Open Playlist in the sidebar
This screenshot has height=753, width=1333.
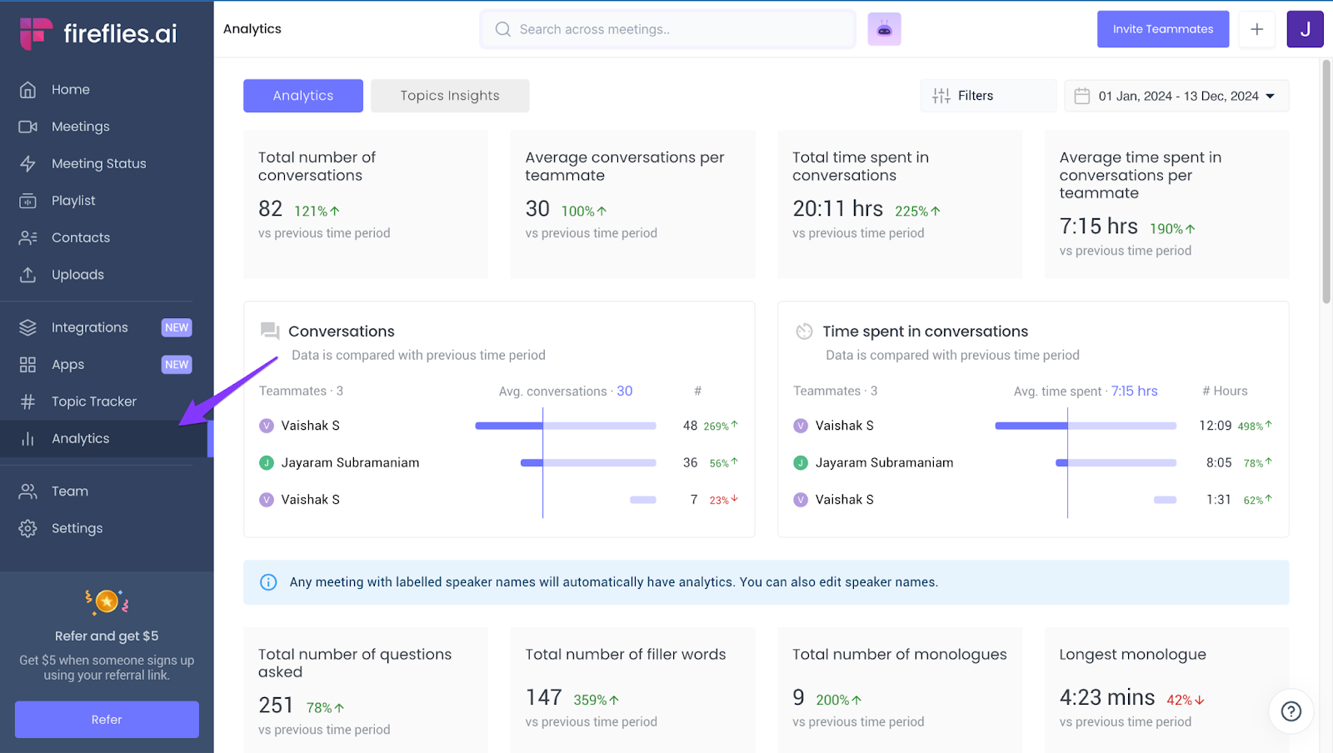73,201
